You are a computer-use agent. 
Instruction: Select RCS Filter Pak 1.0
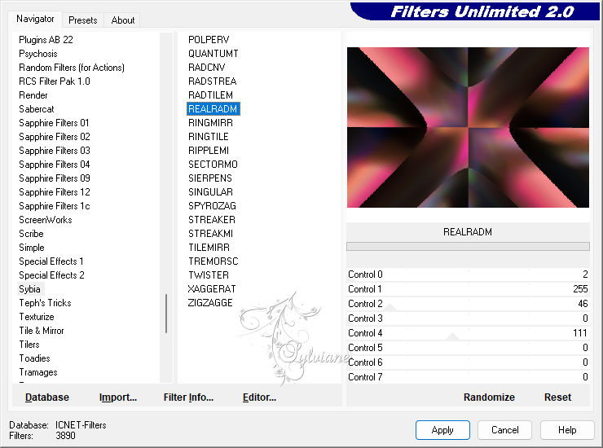[55, 81]
